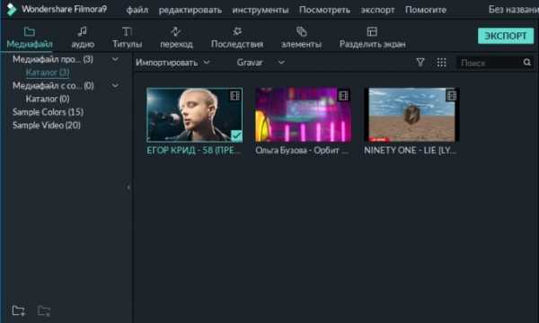The width and height of the screenshot is (539, 323).
Task: Collapse the left panel with the arrow handle
Action: coord(128,188)
